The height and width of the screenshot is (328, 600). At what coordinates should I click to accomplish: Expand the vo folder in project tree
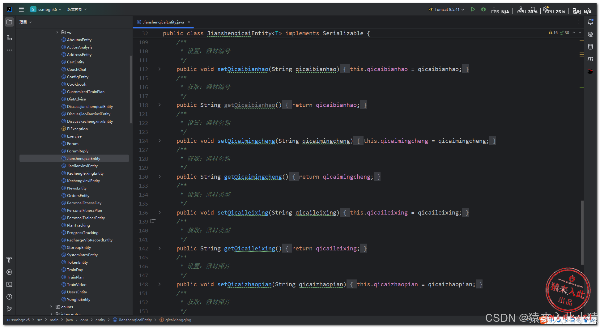click(57, 32)
